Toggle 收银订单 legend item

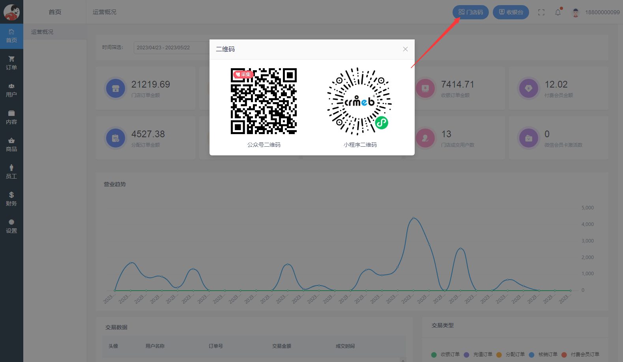point(445,355)
